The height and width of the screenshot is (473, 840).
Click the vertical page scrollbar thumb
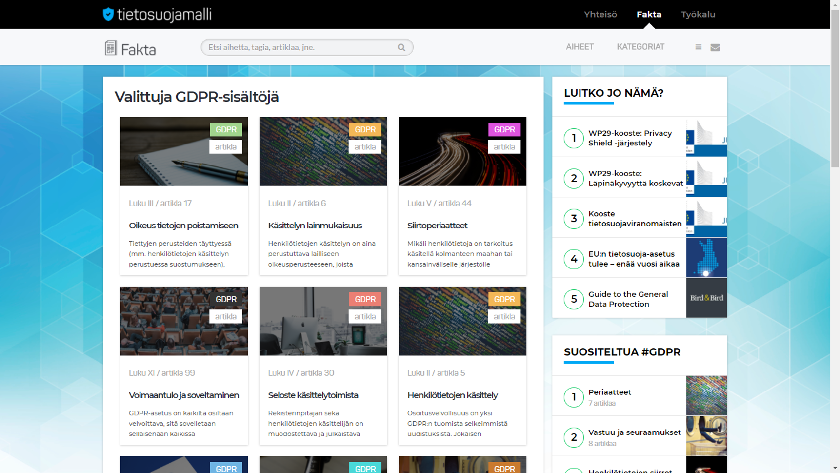[835, 89]
